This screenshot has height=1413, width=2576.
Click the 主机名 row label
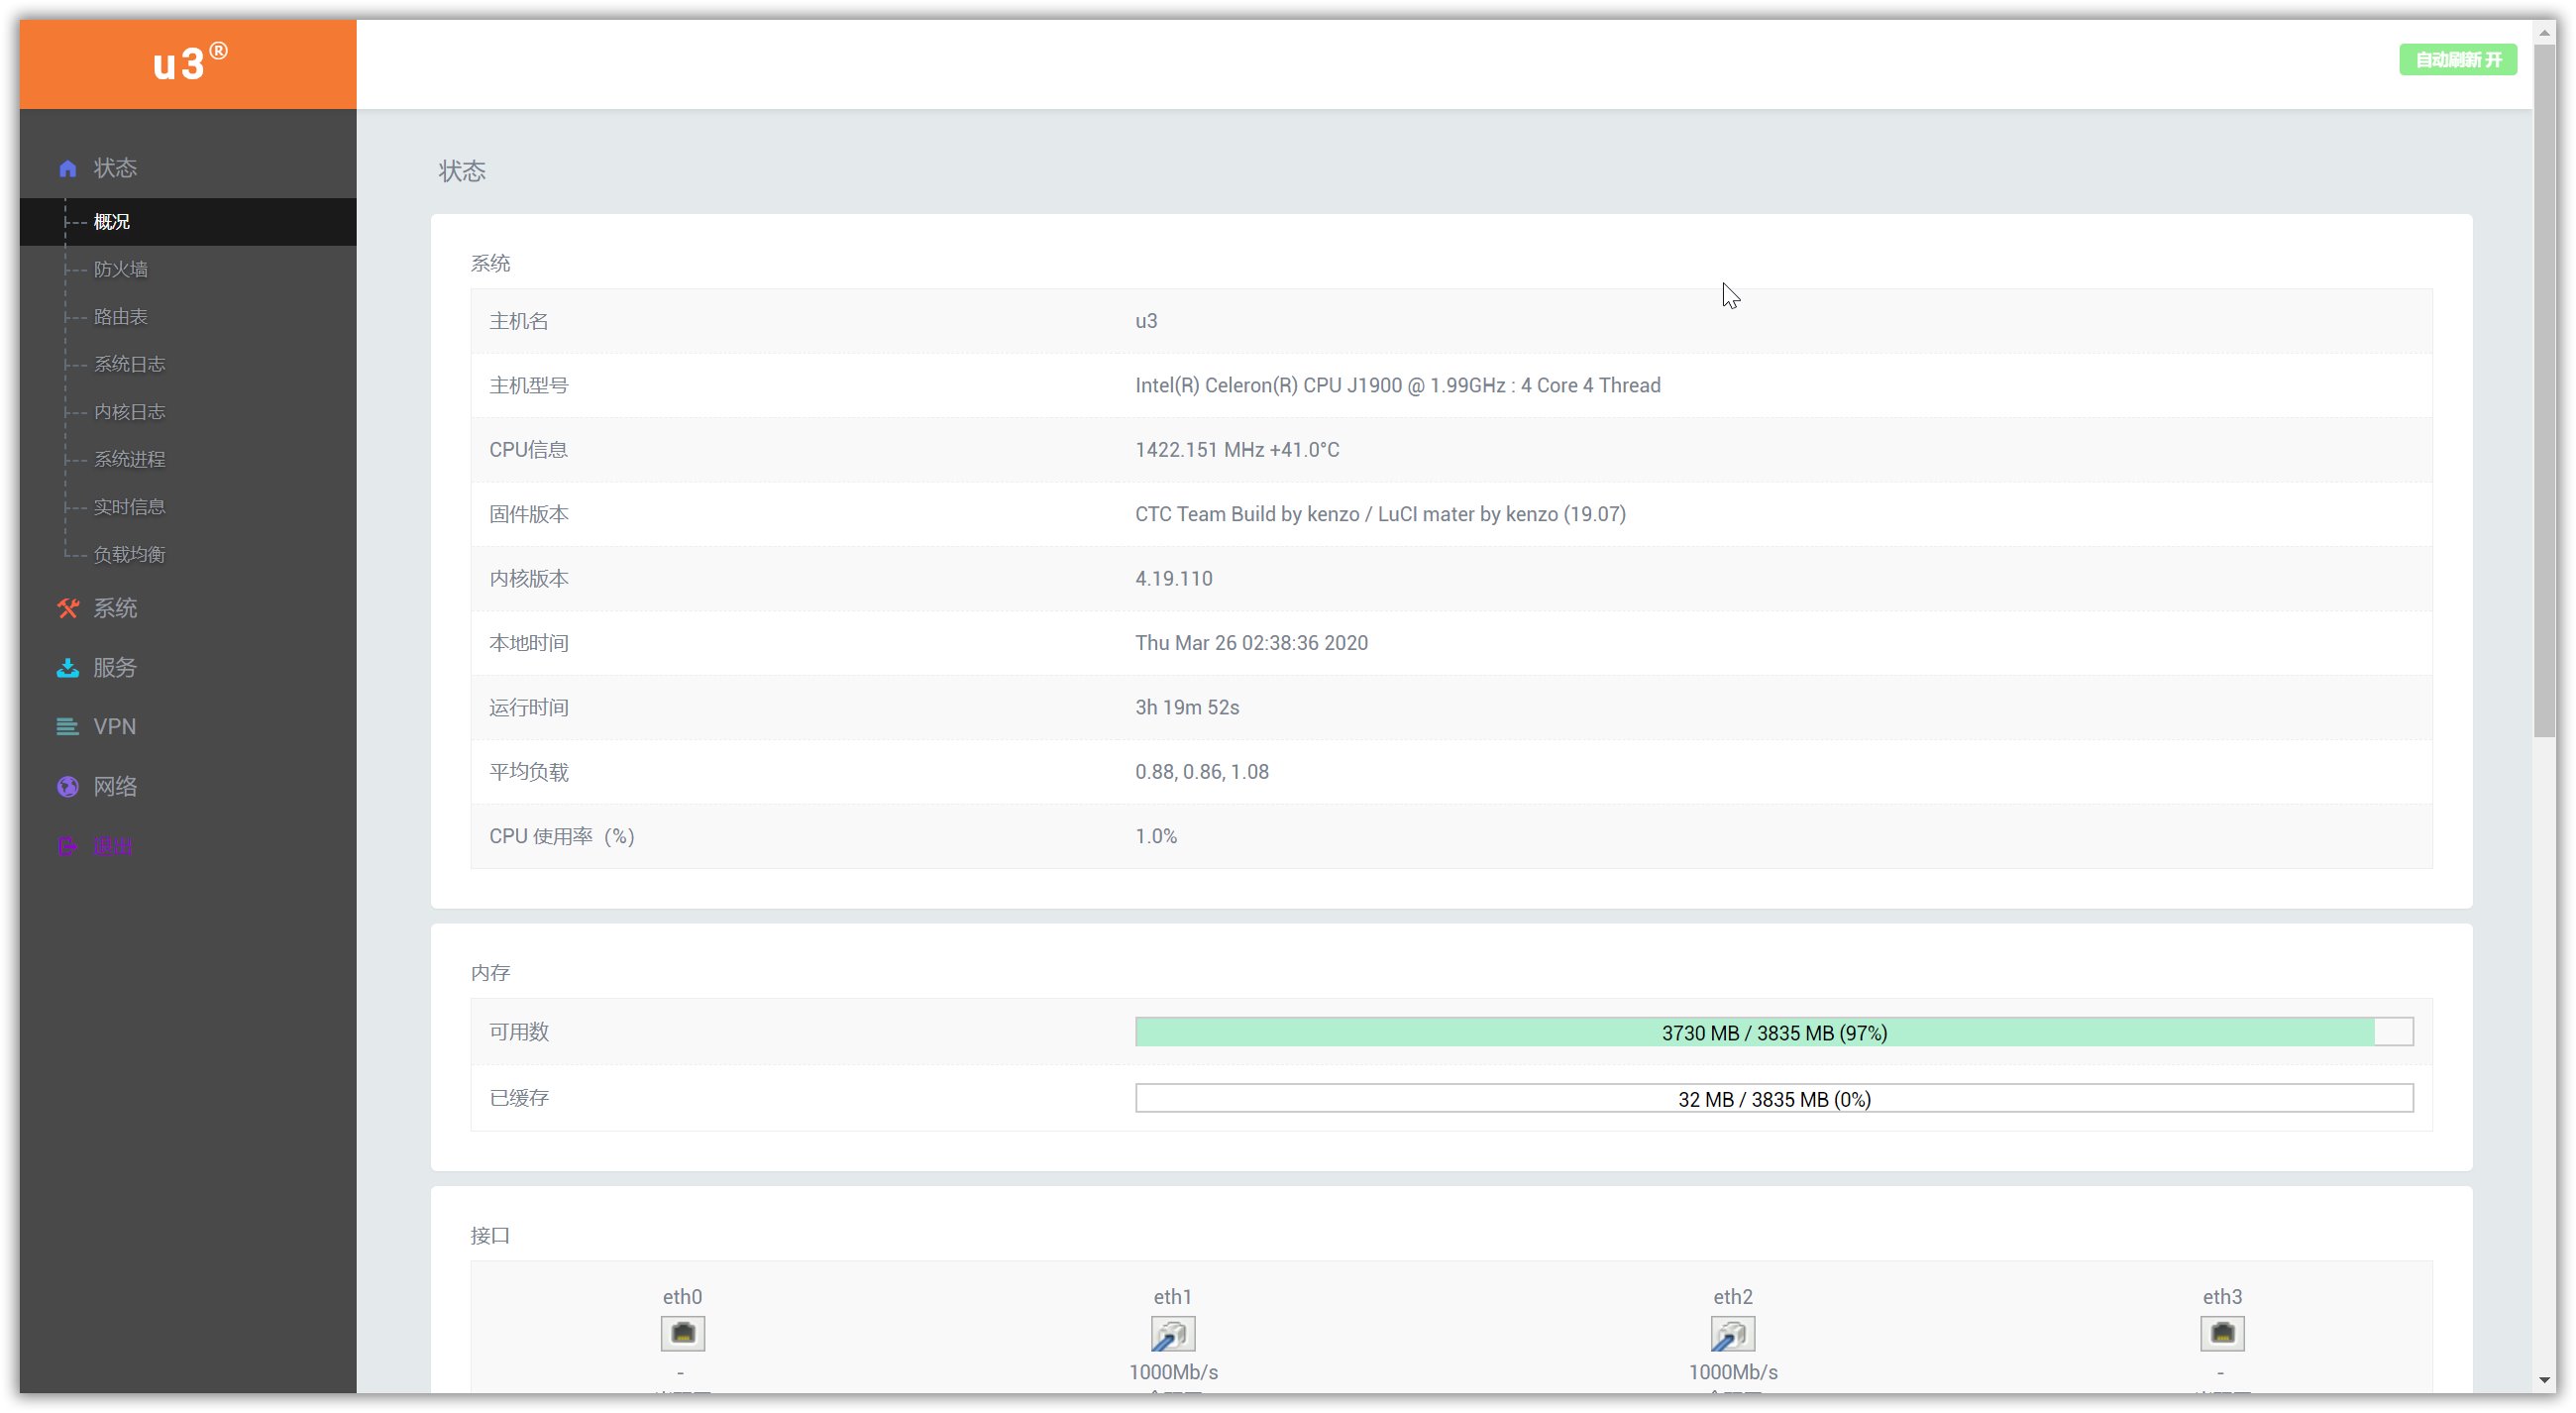518,321
